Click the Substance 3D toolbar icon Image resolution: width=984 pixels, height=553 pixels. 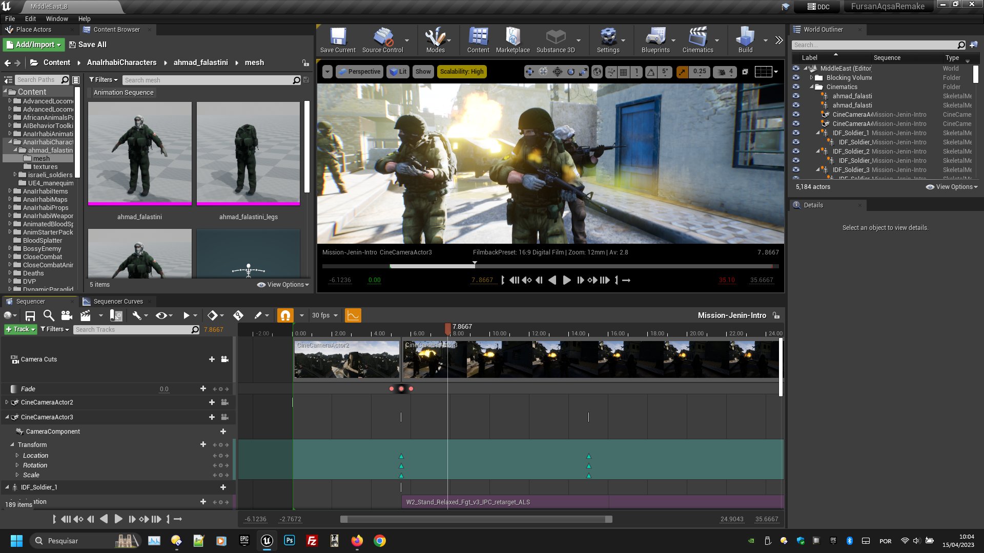[x=556, y=40]
